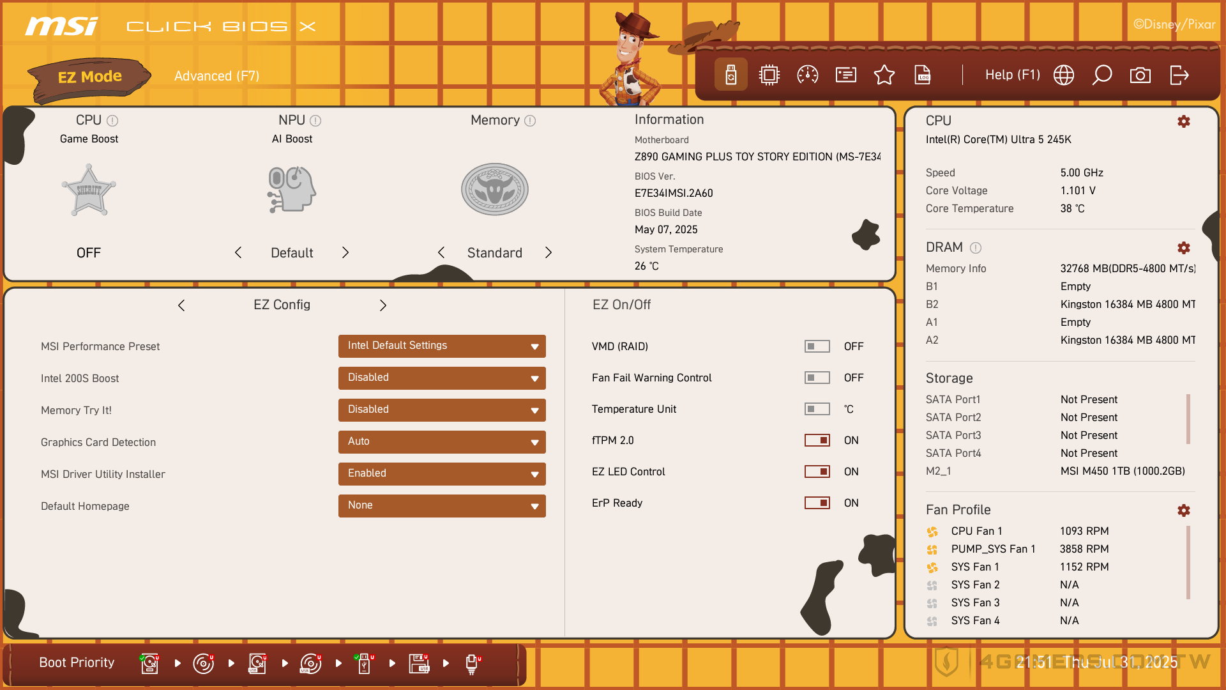Click the Game Boost sheriff star badge
Viewport: 1226px width, 690px height.
[89, 190]
